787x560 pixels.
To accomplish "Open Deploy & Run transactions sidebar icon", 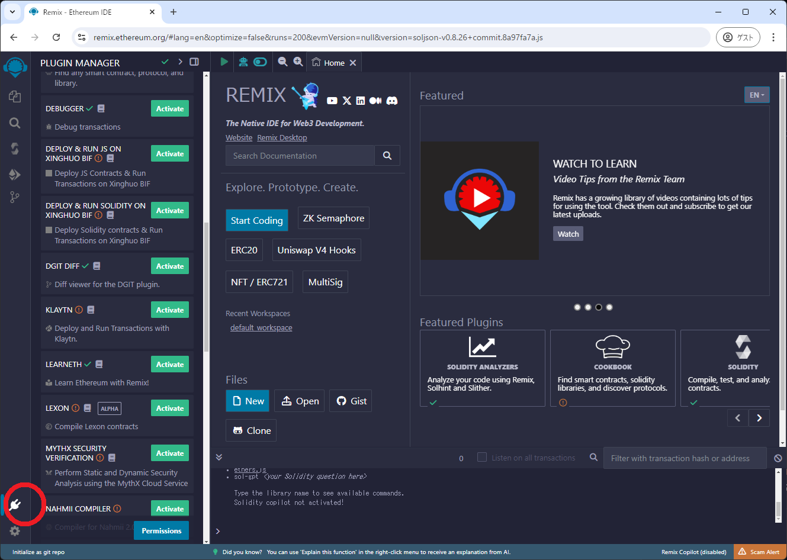I will pyautogui.click(x=15, y=175).
